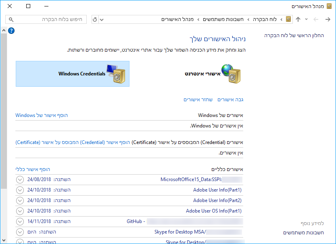Click the search magnifier icon
The height and width of the screenshot is (244, 336).
11,20
